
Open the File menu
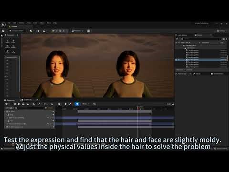pos(9,23)
